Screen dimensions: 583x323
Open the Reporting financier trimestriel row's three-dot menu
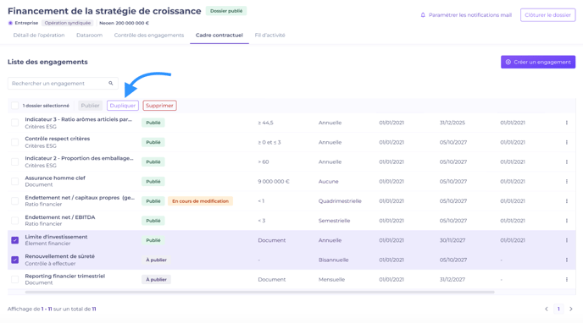[x=567, y=280]
